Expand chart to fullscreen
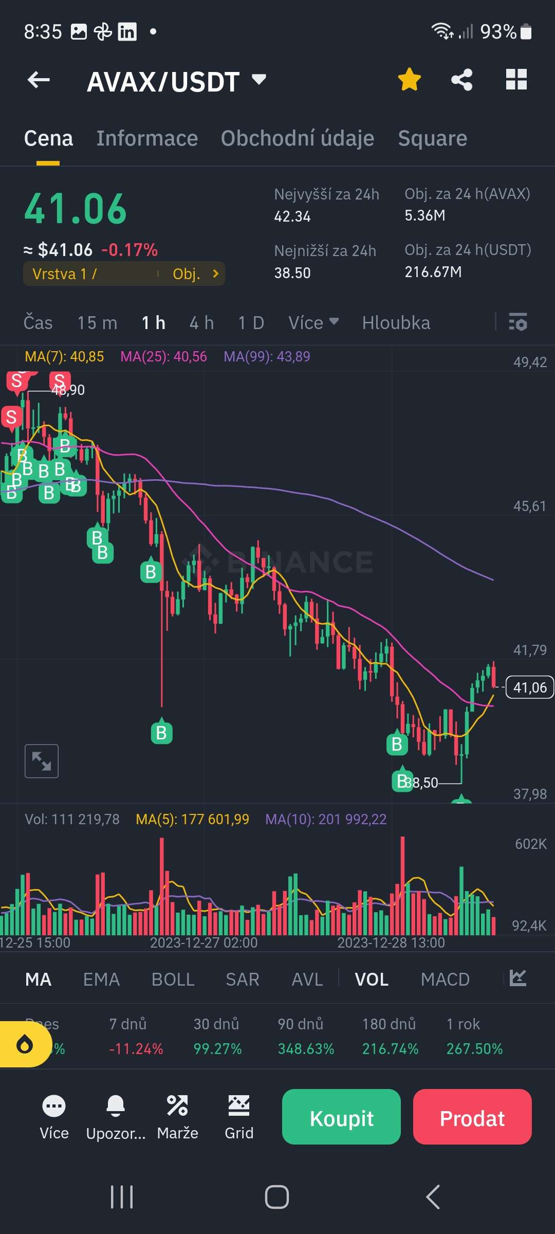This screenshot has width=555, height=1234. pos(42,761)
